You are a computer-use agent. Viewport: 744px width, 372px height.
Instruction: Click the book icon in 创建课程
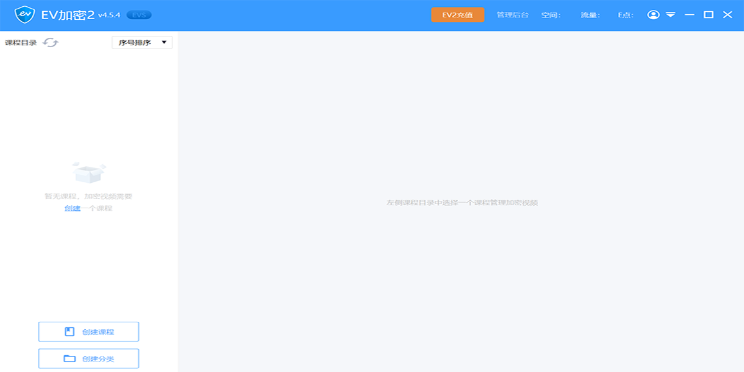click(x=69, y=332)
